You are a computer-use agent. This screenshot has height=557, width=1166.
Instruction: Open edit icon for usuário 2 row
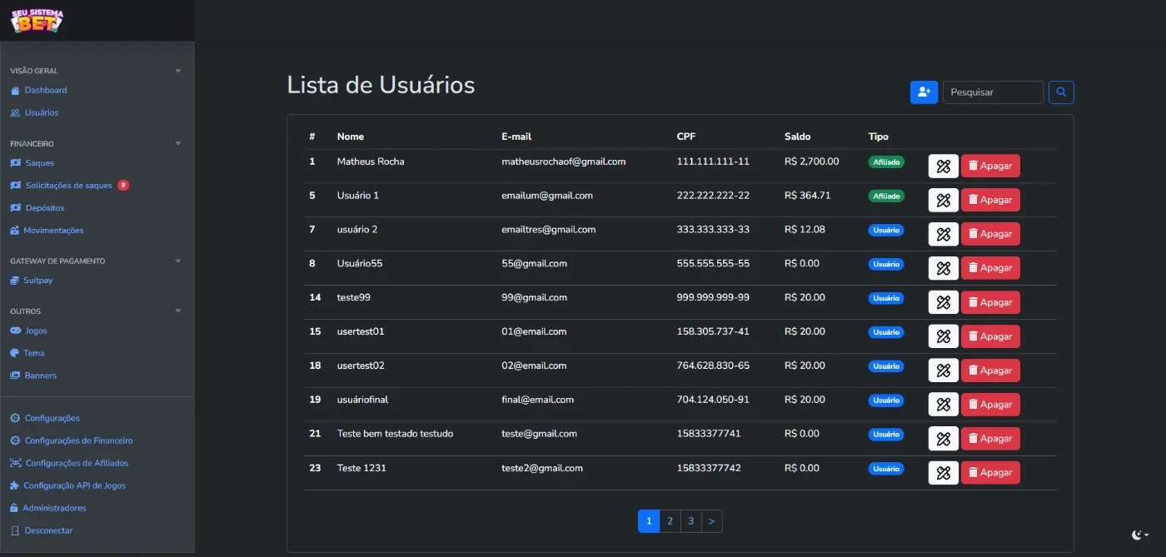tap(944, 234)
